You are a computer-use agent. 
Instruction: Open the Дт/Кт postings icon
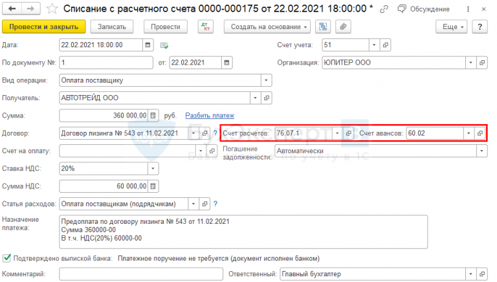click(x=207, y=27)
